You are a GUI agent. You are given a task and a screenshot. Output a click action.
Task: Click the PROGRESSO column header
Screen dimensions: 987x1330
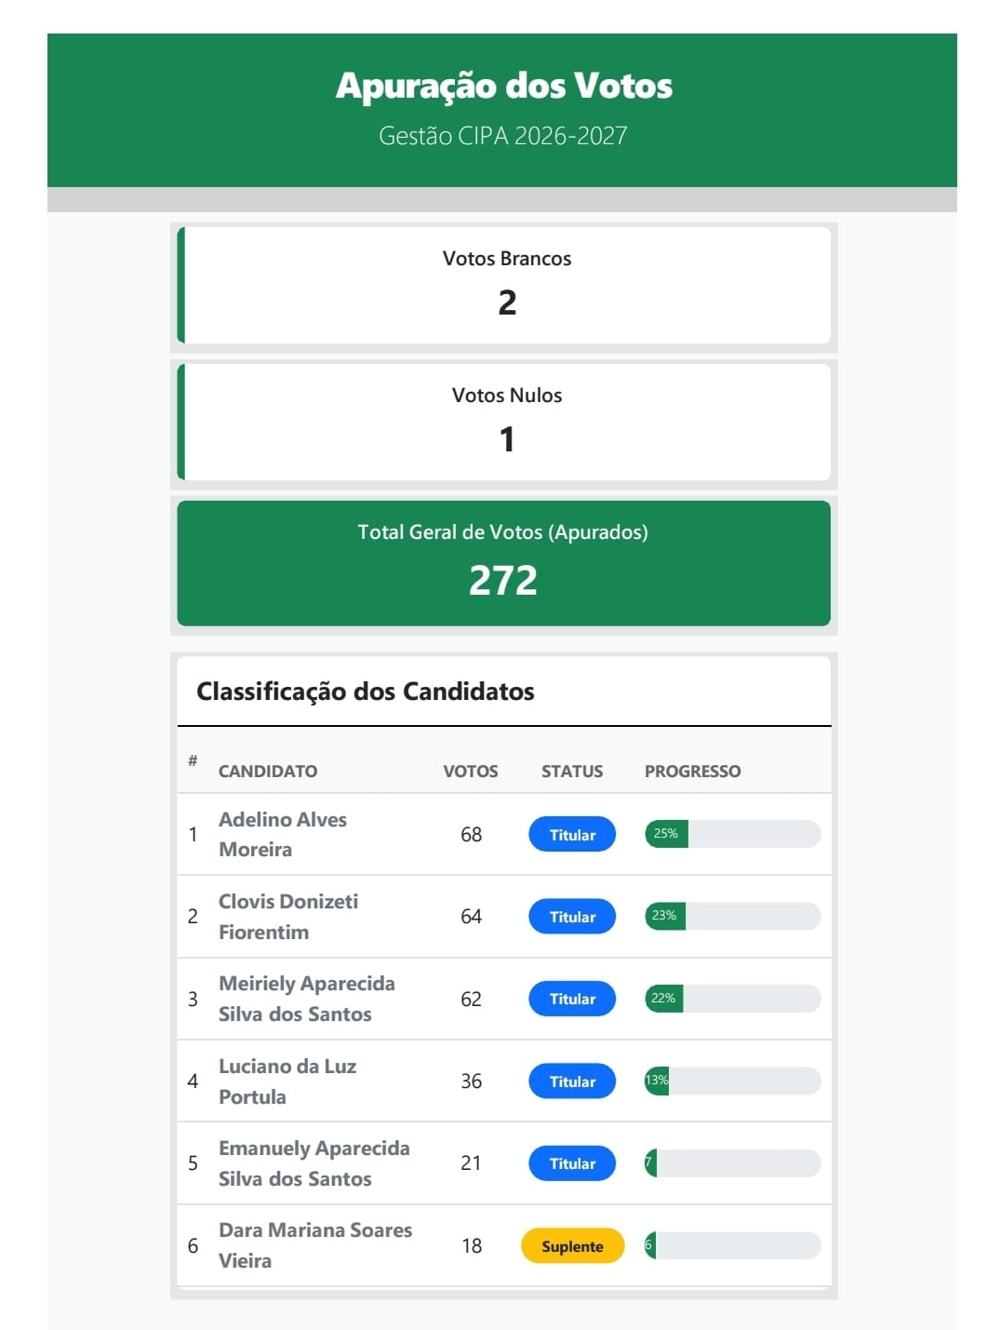[x=693, y=771]
